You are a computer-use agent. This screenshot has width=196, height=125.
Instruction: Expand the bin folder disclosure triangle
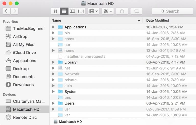[x=53, y=33]
